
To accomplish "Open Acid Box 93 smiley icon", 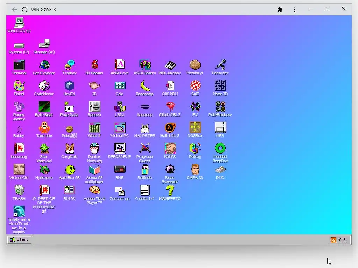I will (x=70, y=170).
